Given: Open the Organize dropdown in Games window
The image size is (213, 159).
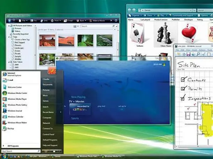Looking at the screenshot, I should 135,15.
